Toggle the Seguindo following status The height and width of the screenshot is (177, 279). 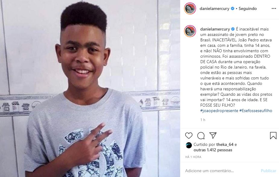[x=248, y=8]
